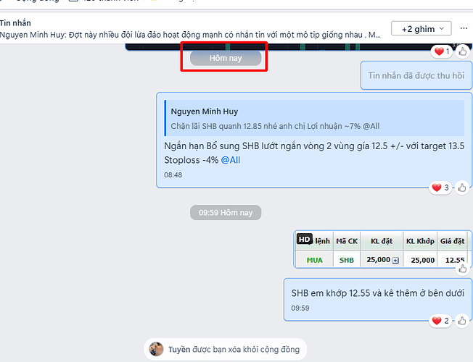Jump to quoted Nguyen Minh Huy message
The height and width of the screenshot is (362, 473).
(x=314, y=118)
